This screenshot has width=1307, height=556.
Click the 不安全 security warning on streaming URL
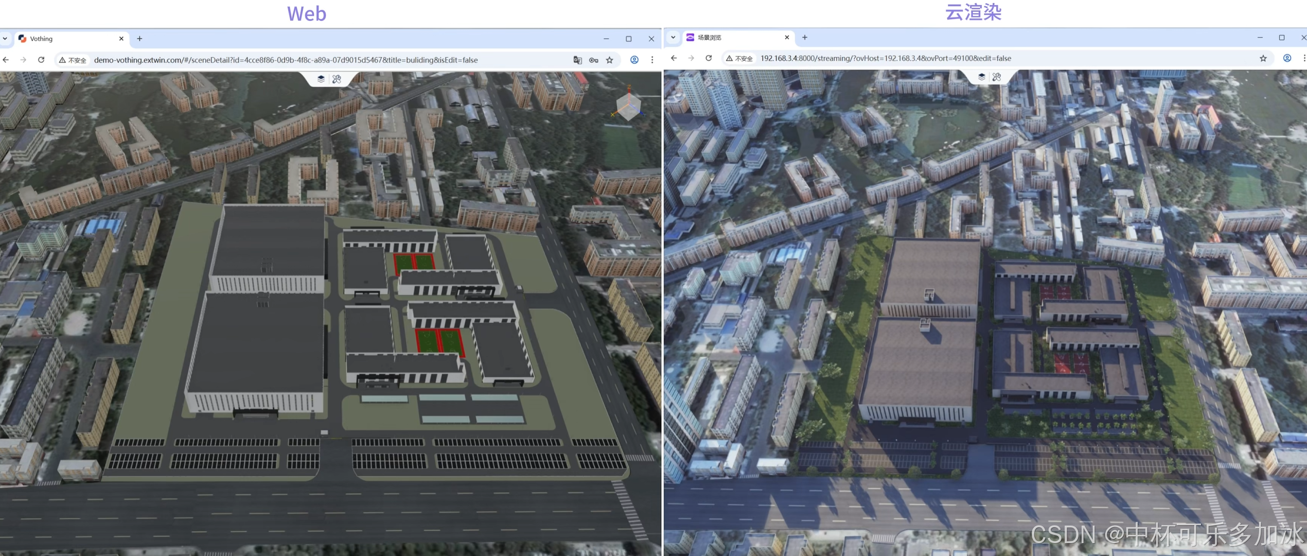pyautogui.click(x=739, y=59)
